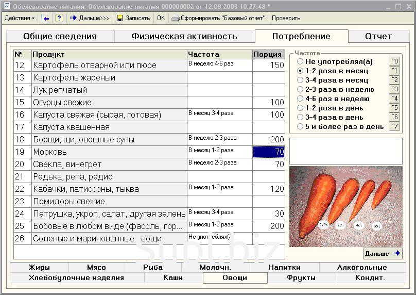Viewport: 416px width, 295px height.
Task: Switch to the Фрукты food category
Action: point(301,278)
